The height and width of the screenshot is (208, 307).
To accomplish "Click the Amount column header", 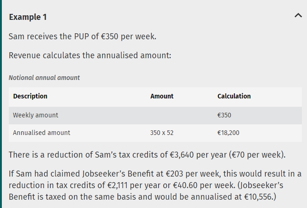I will click(162, 96).
